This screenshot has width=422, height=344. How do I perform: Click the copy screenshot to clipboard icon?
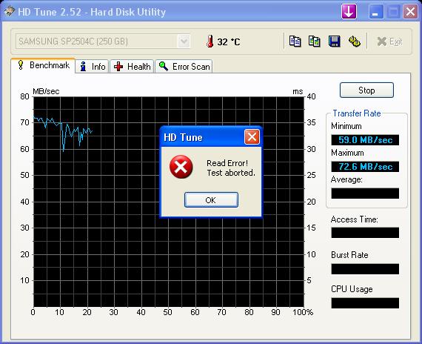(315, 42)
